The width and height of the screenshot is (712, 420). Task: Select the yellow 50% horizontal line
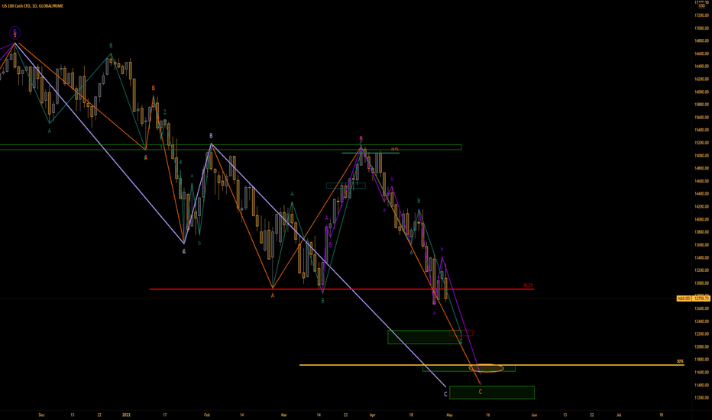coord(491,364)
